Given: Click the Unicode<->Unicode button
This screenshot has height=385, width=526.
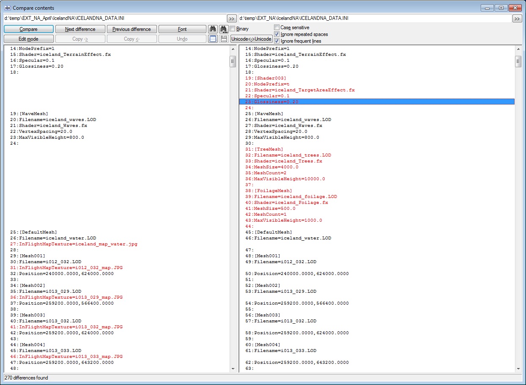Looking at the screenshot, I should [252, 39].
